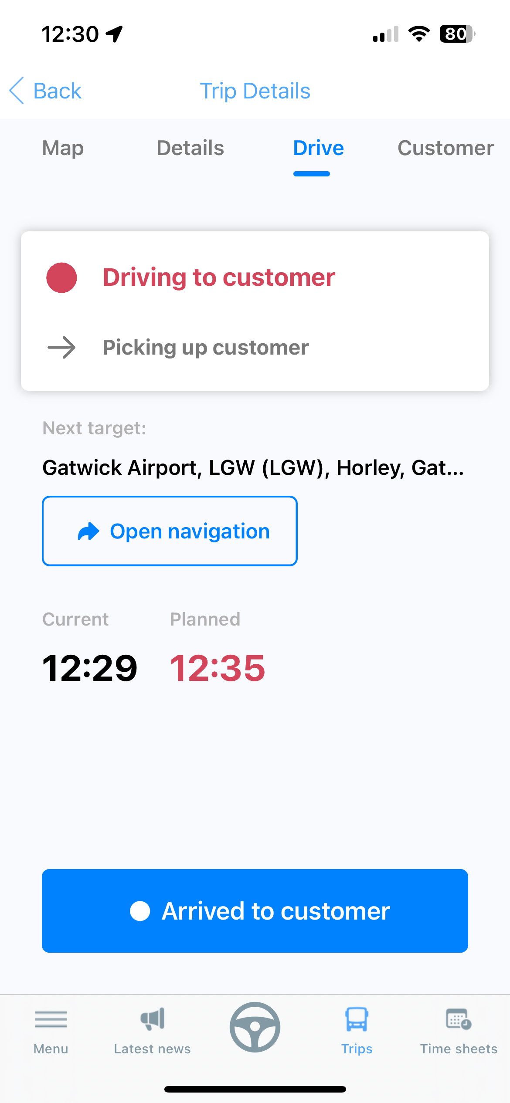Select the Drive tab
510x1103 pixels.
pos(318,148)
